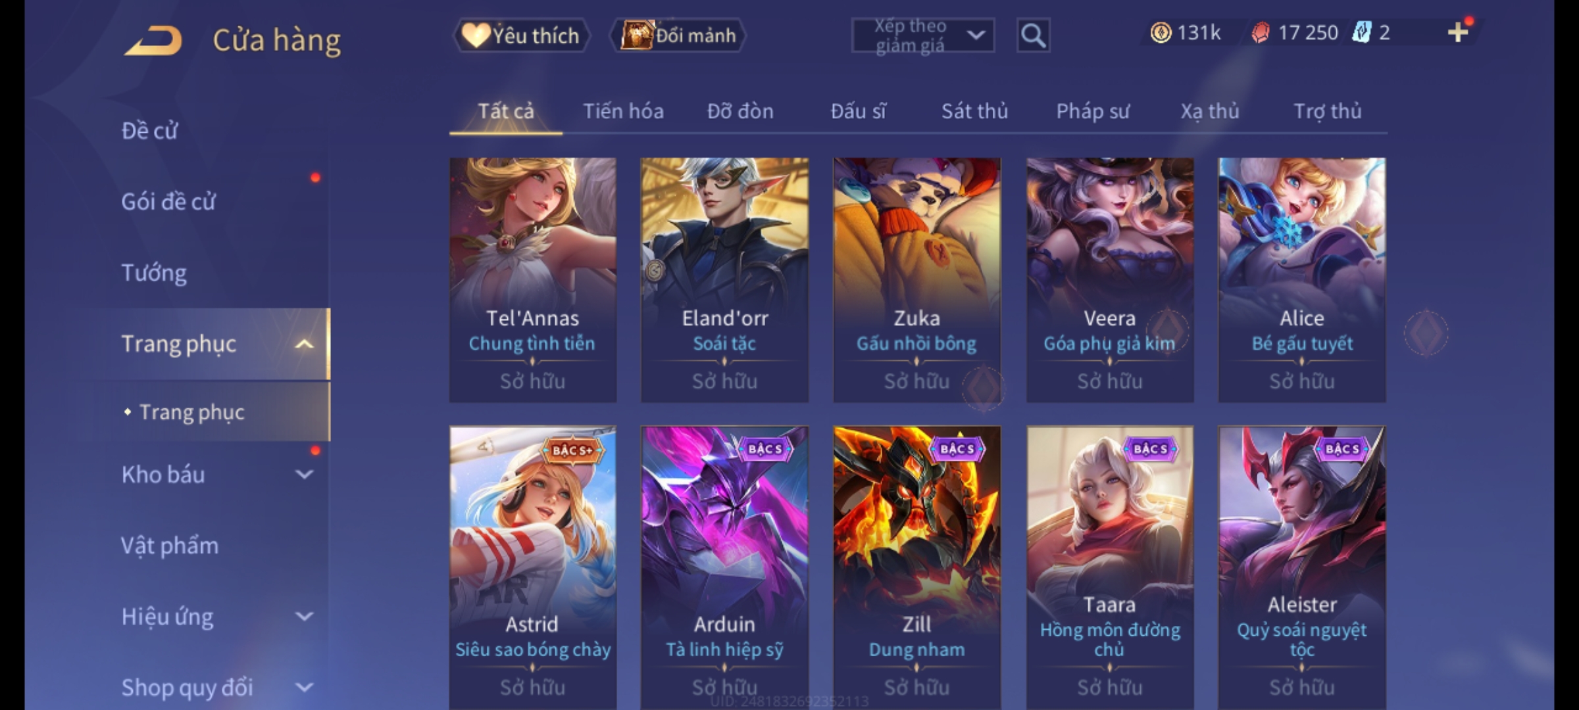Expand the Hiệu ứng sidebar section

[x=304, y=616]
